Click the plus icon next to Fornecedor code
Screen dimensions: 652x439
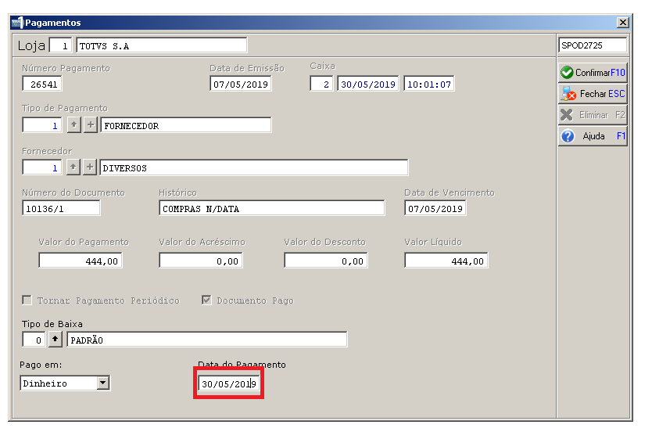89,167
